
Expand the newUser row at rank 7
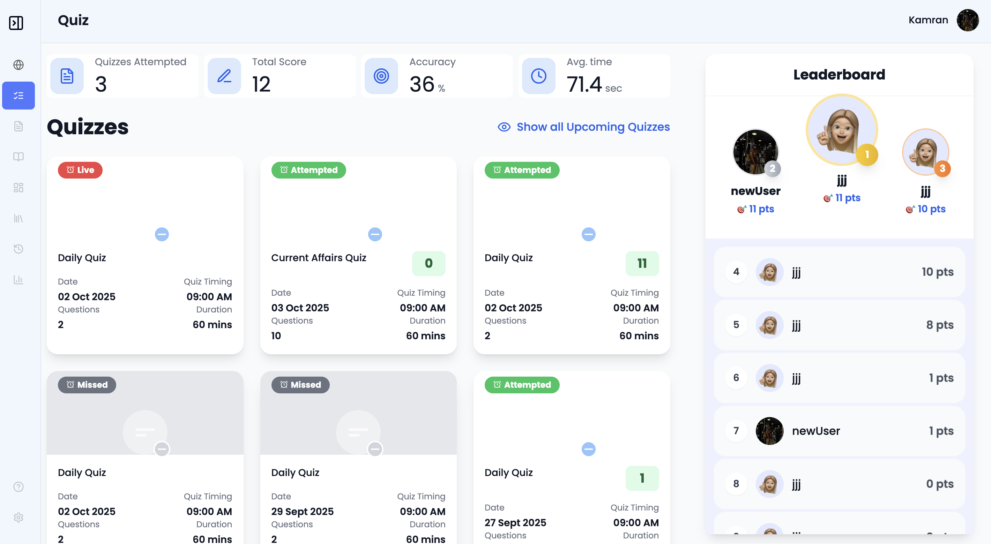coord(839,431)
